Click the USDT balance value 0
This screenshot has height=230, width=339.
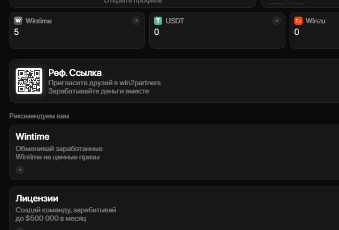157,32
